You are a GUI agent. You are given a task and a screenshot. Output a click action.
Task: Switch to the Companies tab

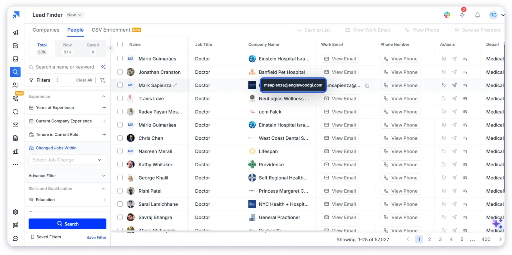pyautogui.click(x=46, y=30)
